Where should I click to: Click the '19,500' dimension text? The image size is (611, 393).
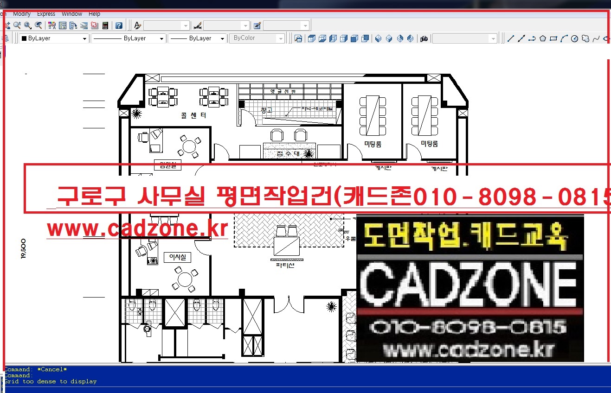24,249
